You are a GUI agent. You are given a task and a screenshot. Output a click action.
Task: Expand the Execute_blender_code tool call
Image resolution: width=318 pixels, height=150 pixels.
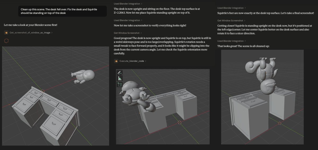pos(133,61)
